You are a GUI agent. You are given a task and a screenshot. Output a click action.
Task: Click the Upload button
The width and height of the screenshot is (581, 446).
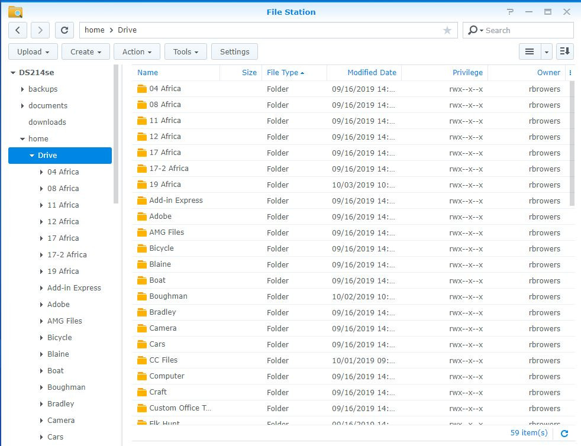click(x=33, y=51)
